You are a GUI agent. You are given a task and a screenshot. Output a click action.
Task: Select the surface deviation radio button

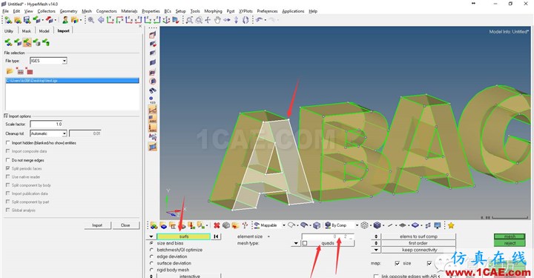pyautogui.click(x=151, y=263)
